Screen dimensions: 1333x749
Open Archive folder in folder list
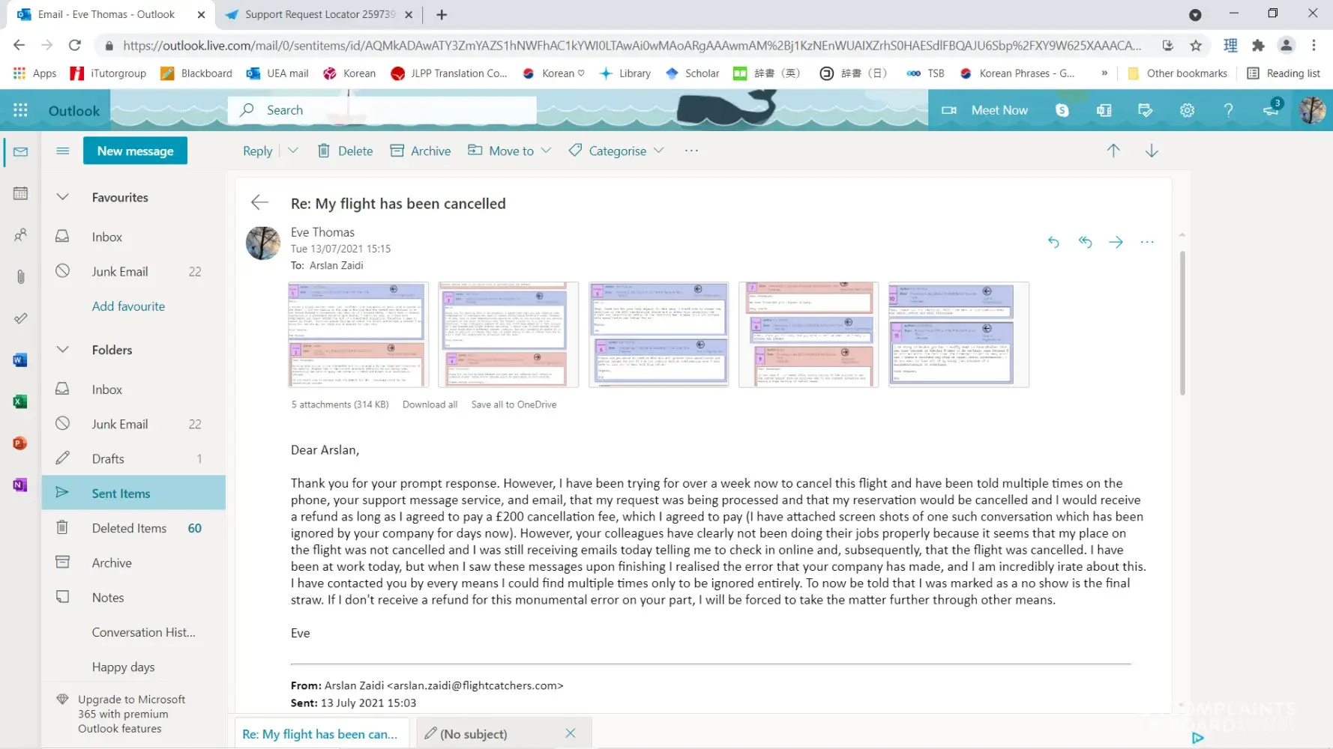133,562
